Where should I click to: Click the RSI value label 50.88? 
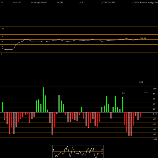coord(143,38)
